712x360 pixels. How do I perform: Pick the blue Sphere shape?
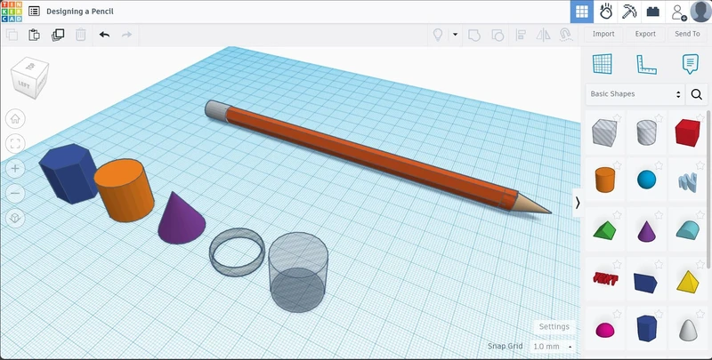pyautogui.click(x=647, y=180)
